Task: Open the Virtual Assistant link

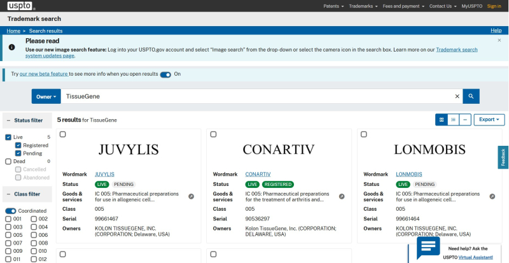Action: 475,257
